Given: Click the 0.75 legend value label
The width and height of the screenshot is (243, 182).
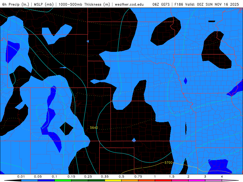Looking at the screenshot, I should (x=138, y=177).
